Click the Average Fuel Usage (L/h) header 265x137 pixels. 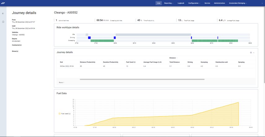pos(153,62)
